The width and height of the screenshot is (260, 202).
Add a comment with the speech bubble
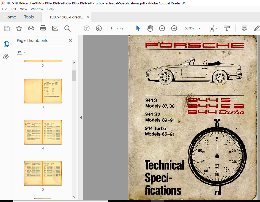[244, 28]
